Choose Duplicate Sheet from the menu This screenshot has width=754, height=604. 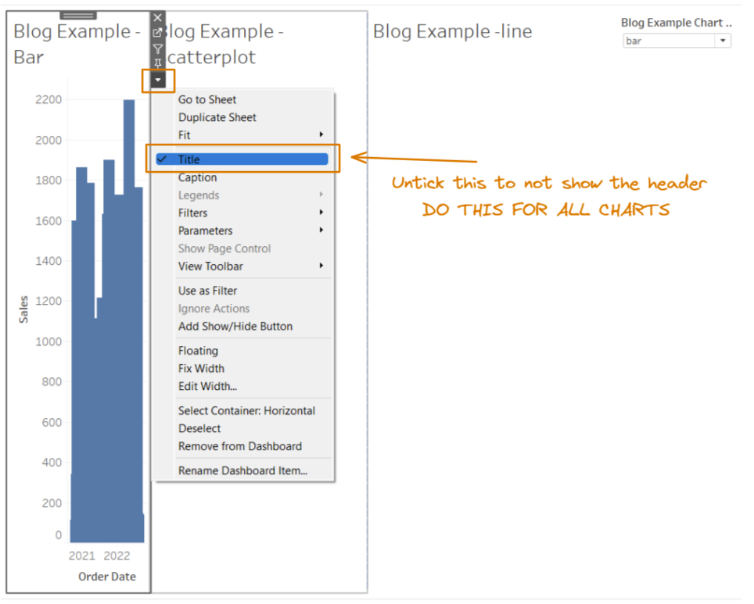[217, 117]
